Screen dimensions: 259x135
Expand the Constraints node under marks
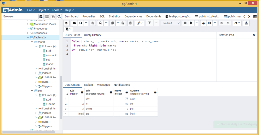click(x=36, y=69)
